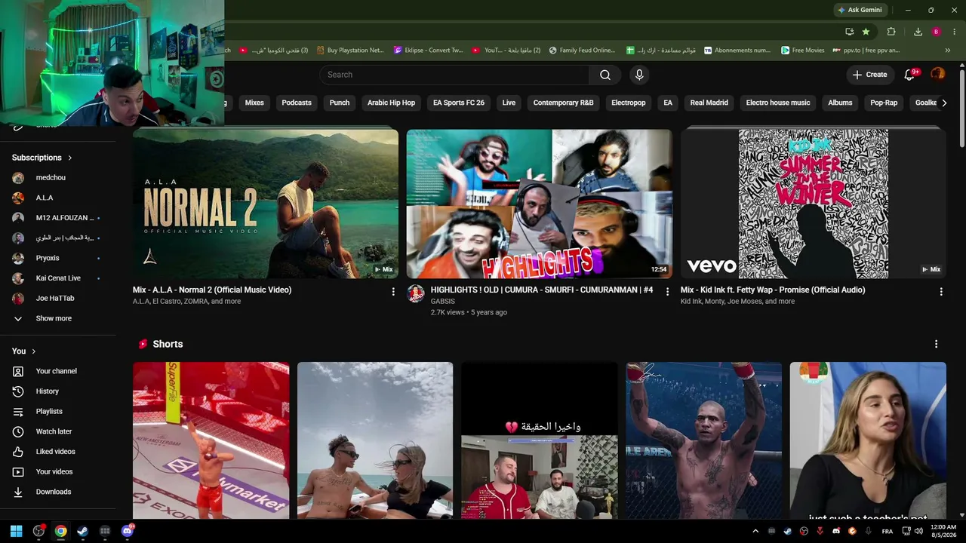
Task: Play the A.L.A Normal 2 mix thumbnail
Action: 266,204
